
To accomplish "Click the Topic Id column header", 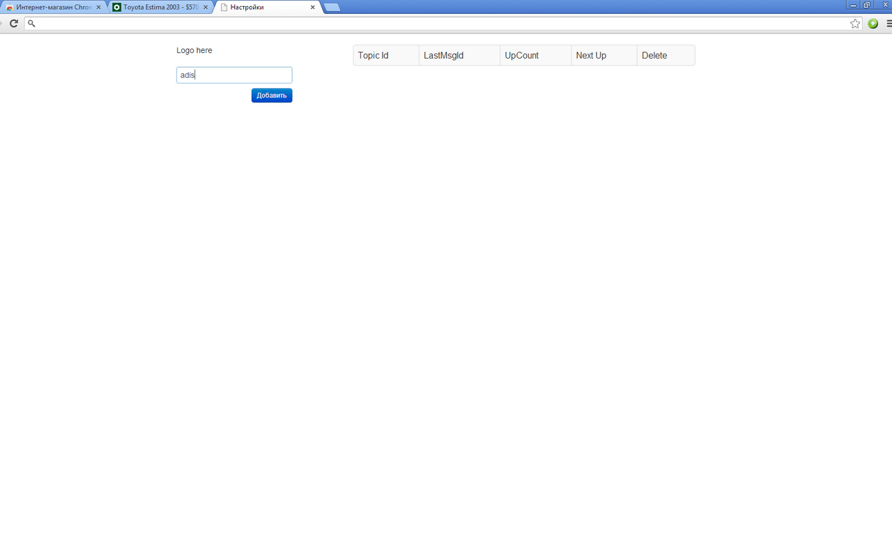I will 373,55.
